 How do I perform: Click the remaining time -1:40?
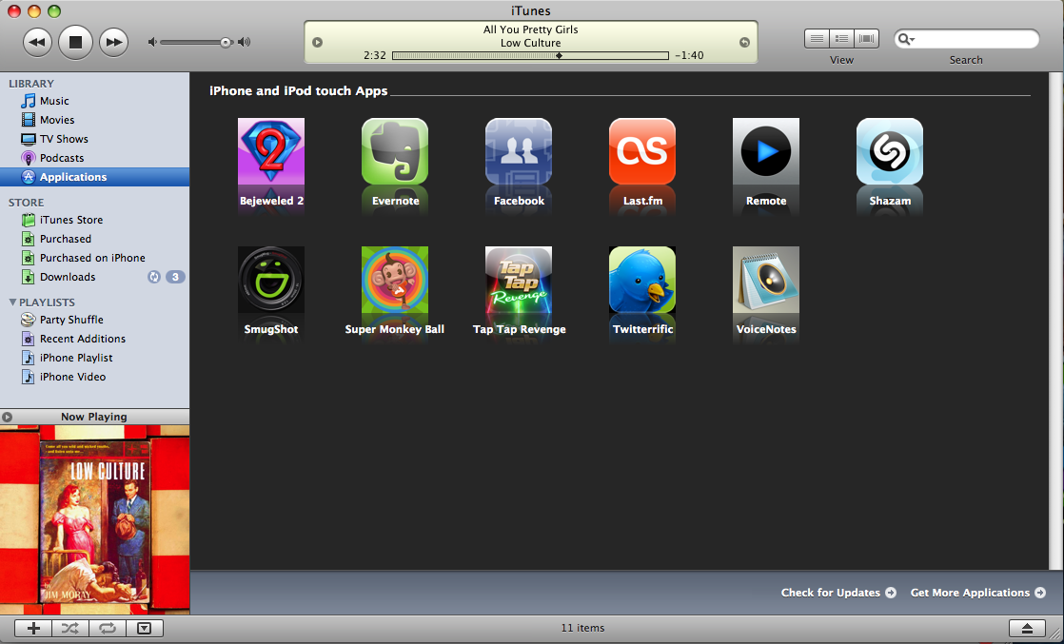689,55
